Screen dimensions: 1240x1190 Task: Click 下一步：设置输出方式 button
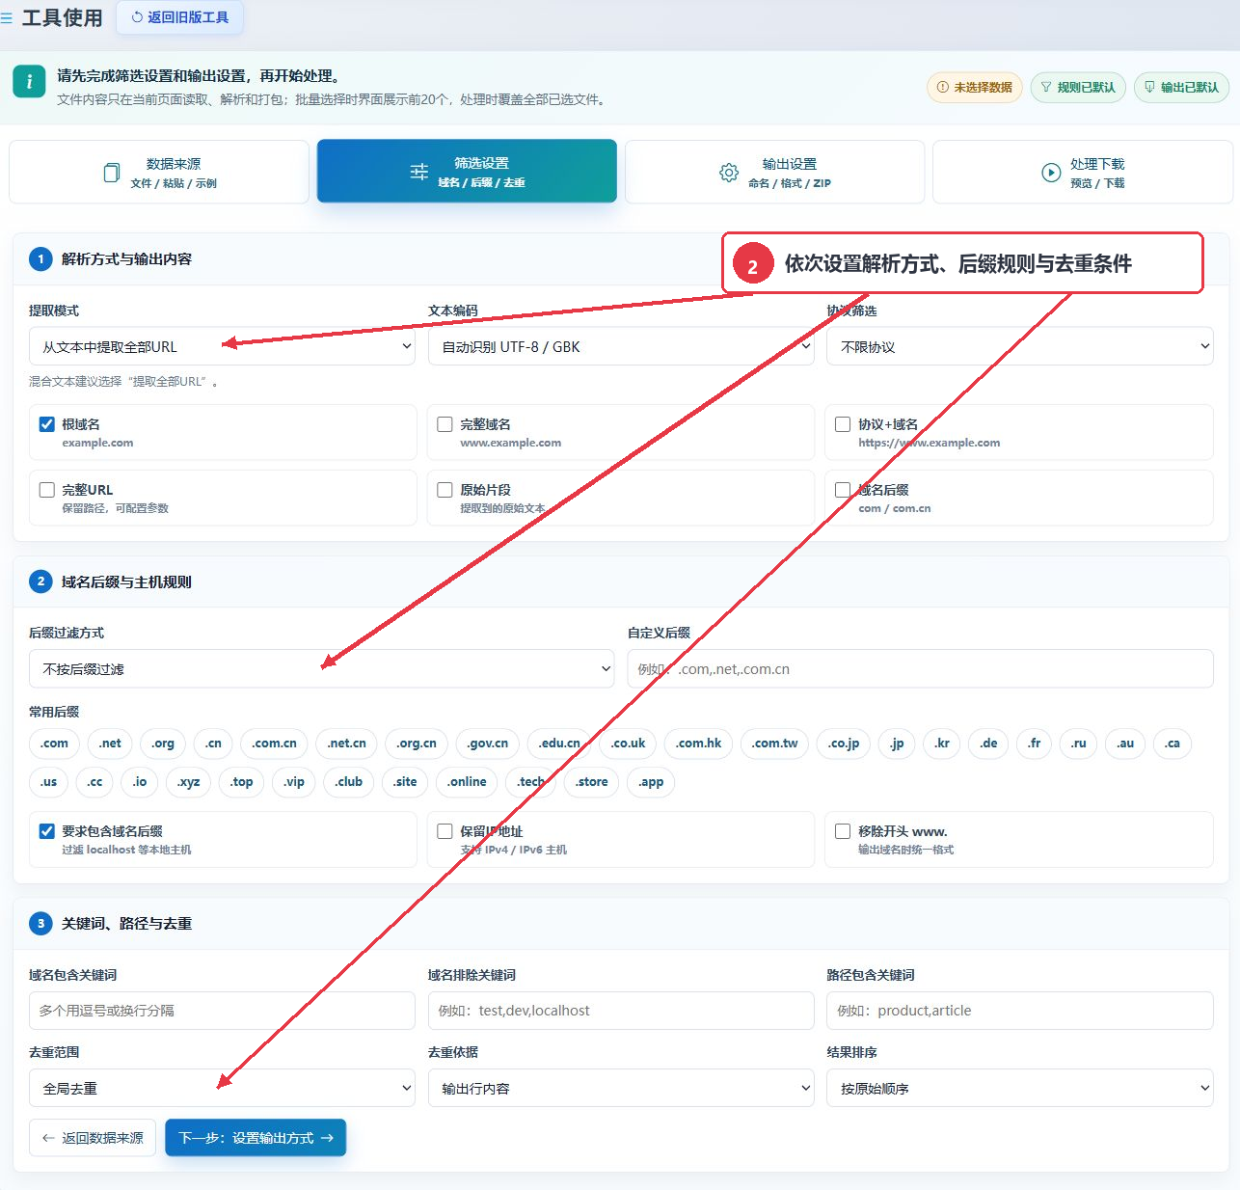tap(256, 1138)
